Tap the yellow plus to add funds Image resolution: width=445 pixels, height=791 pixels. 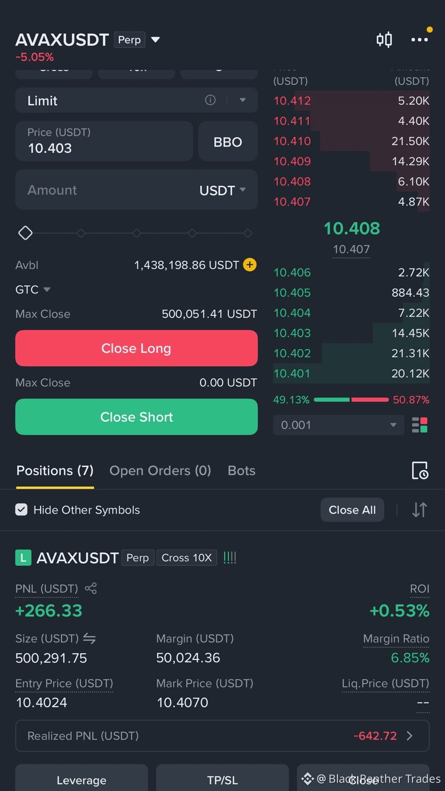click(x=250, y=265)
